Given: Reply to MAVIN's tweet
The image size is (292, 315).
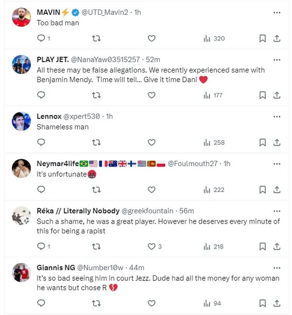Looking at the screenshot, I should pos(41,39).
